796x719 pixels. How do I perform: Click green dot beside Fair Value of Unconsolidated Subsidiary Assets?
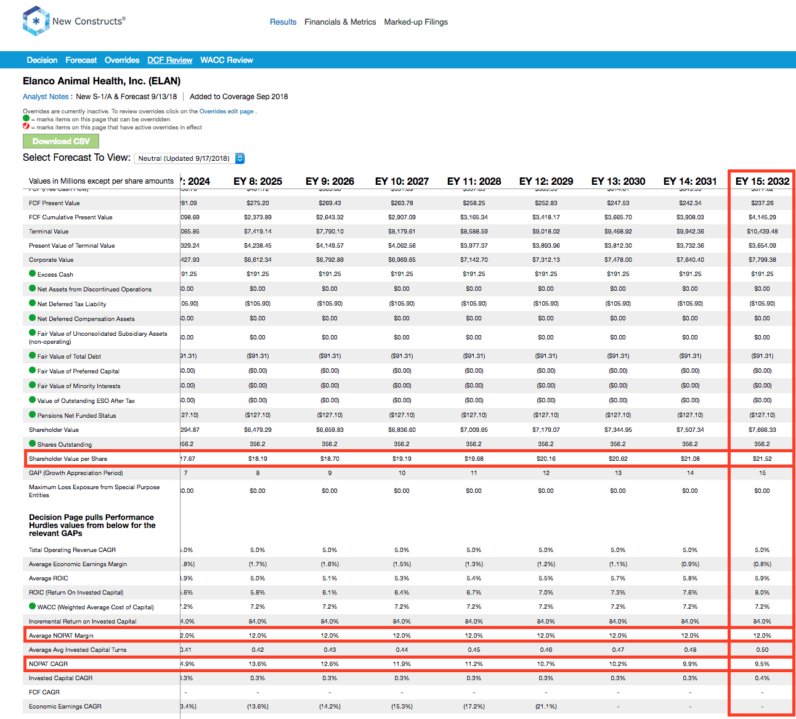(33, 333)
